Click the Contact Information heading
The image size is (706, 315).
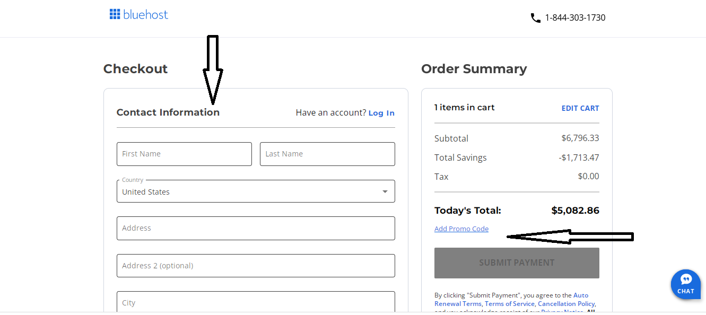tap(168, 112)
